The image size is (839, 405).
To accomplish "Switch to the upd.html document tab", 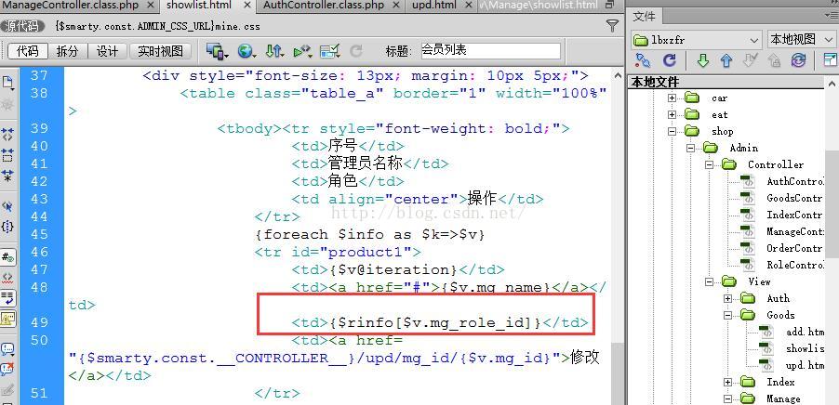I will pos(436,6).
